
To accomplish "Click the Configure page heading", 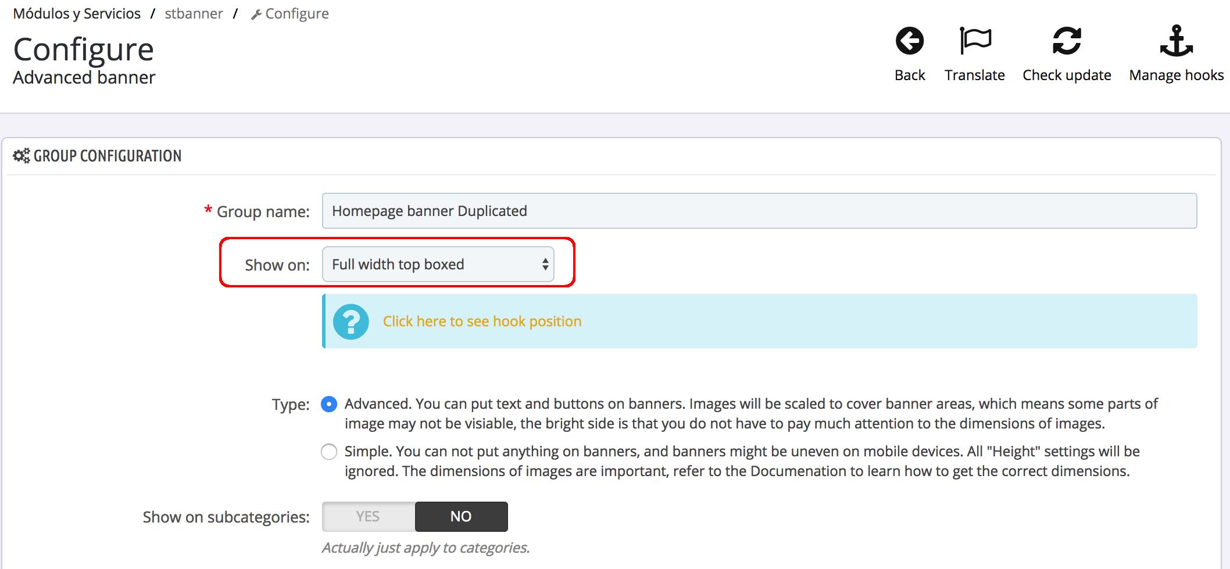I will click(84, 50).
